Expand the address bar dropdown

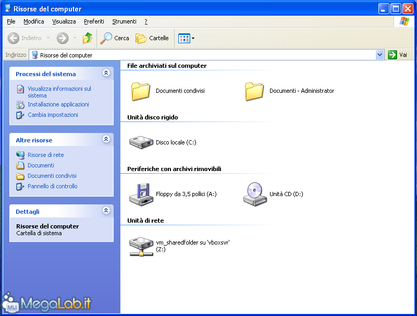tap(380, 55)
